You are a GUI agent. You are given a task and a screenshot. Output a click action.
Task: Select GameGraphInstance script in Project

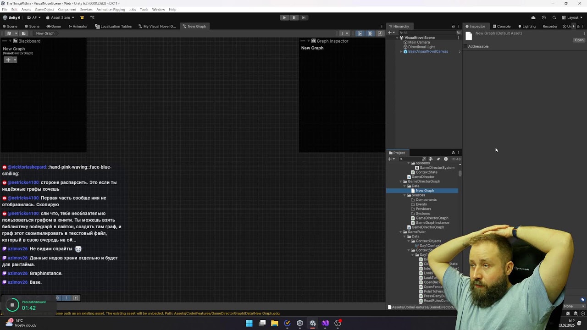432,223
